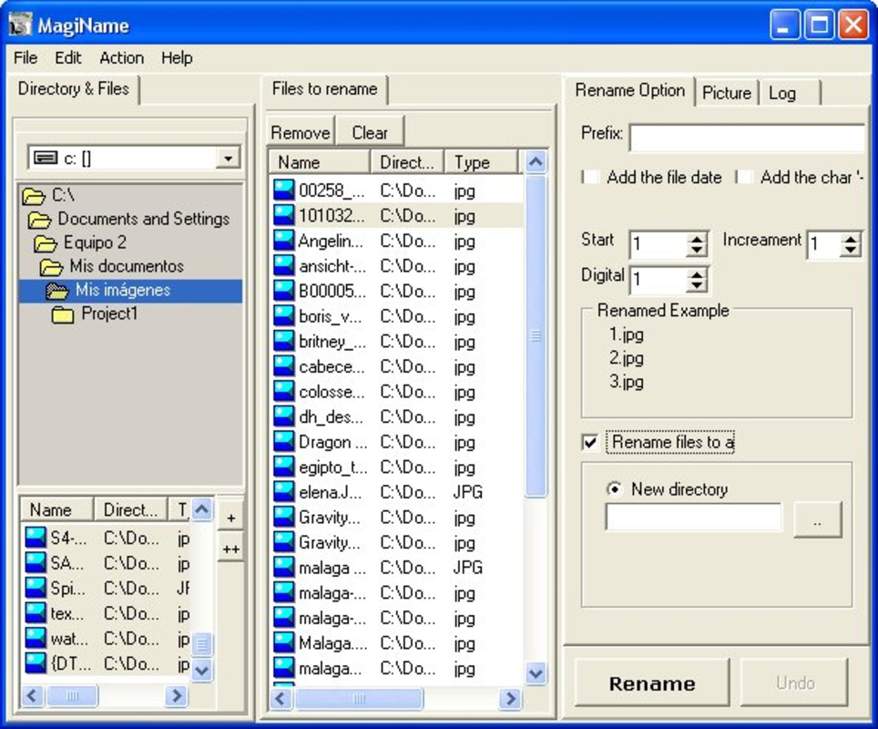Click the big Rename button
Image resolution: width=878 pixels, height=729 pixels.
tap(652, 683)
